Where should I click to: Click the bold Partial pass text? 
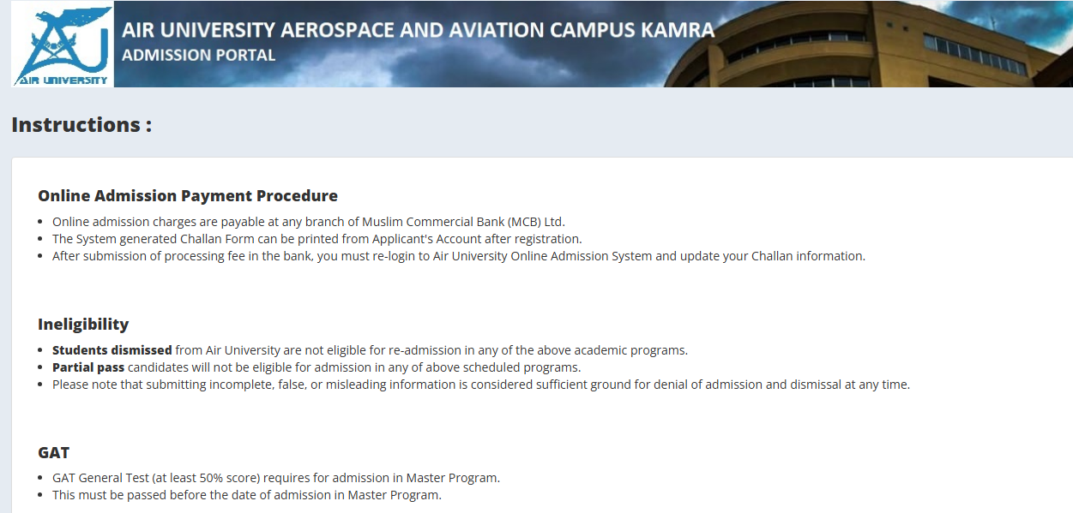(x=88, y=367)
